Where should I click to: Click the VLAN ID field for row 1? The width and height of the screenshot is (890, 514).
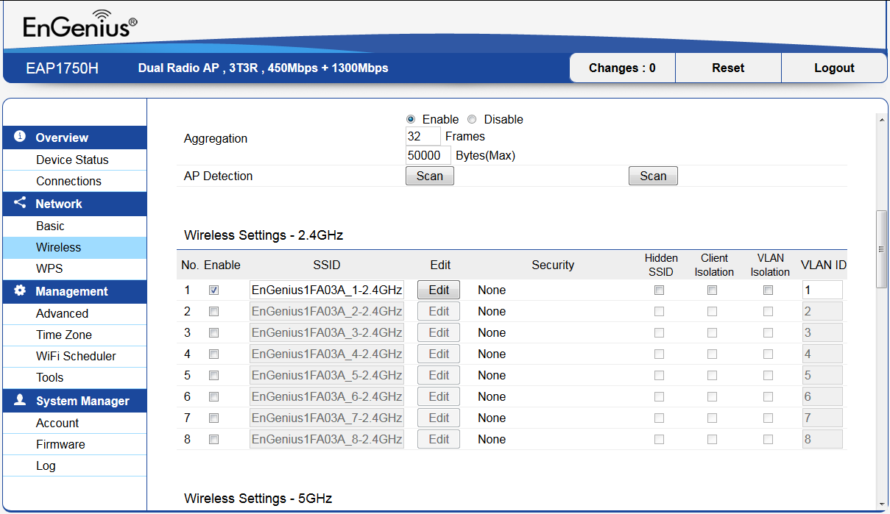pos(822,290)
